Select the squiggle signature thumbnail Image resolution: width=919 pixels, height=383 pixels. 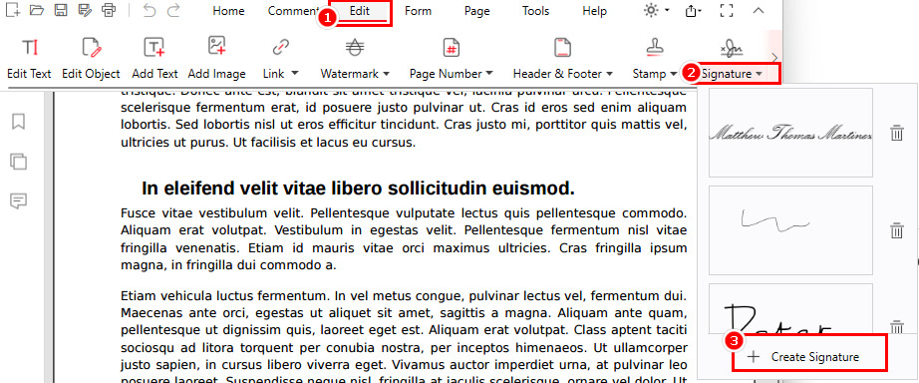[x=790, y=230]
